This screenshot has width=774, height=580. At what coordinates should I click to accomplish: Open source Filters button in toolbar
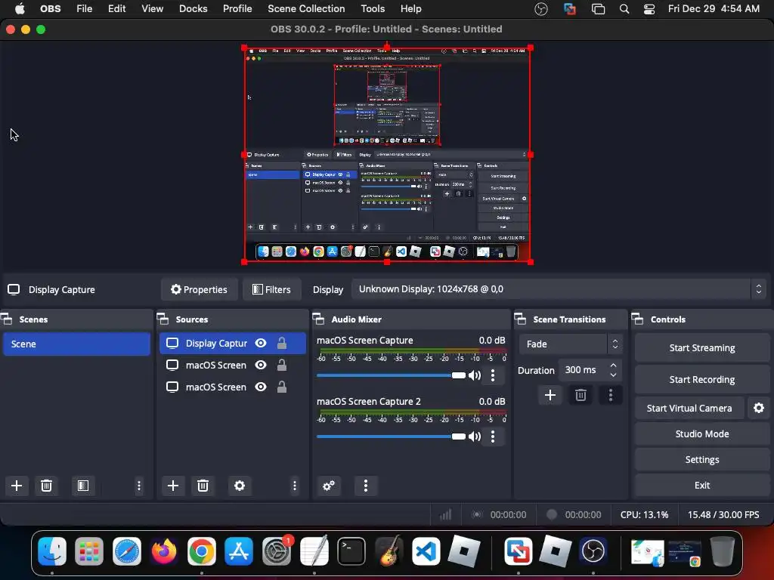coord(271,289)
